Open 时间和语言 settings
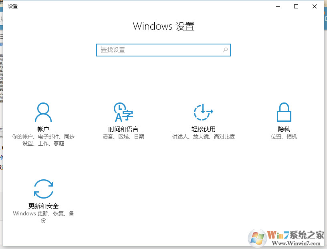Image resolution: width=327 pixels, height=249 pixels. pyautogui.click(x=123, y=129)
